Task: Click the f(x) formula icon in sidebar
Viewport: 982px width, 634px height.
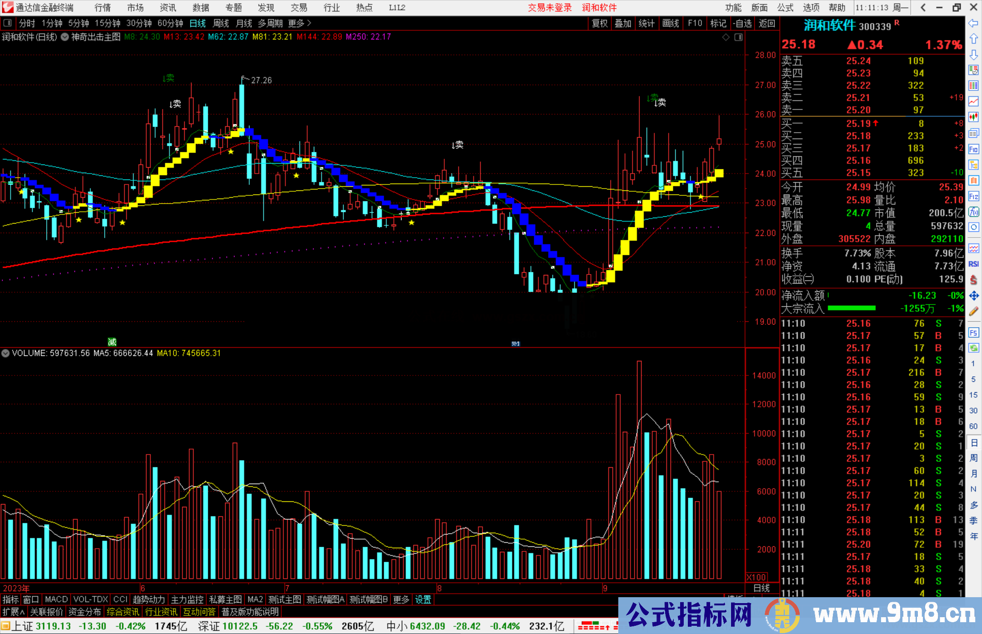Action: pyautogui.click(x=973, y=212)
